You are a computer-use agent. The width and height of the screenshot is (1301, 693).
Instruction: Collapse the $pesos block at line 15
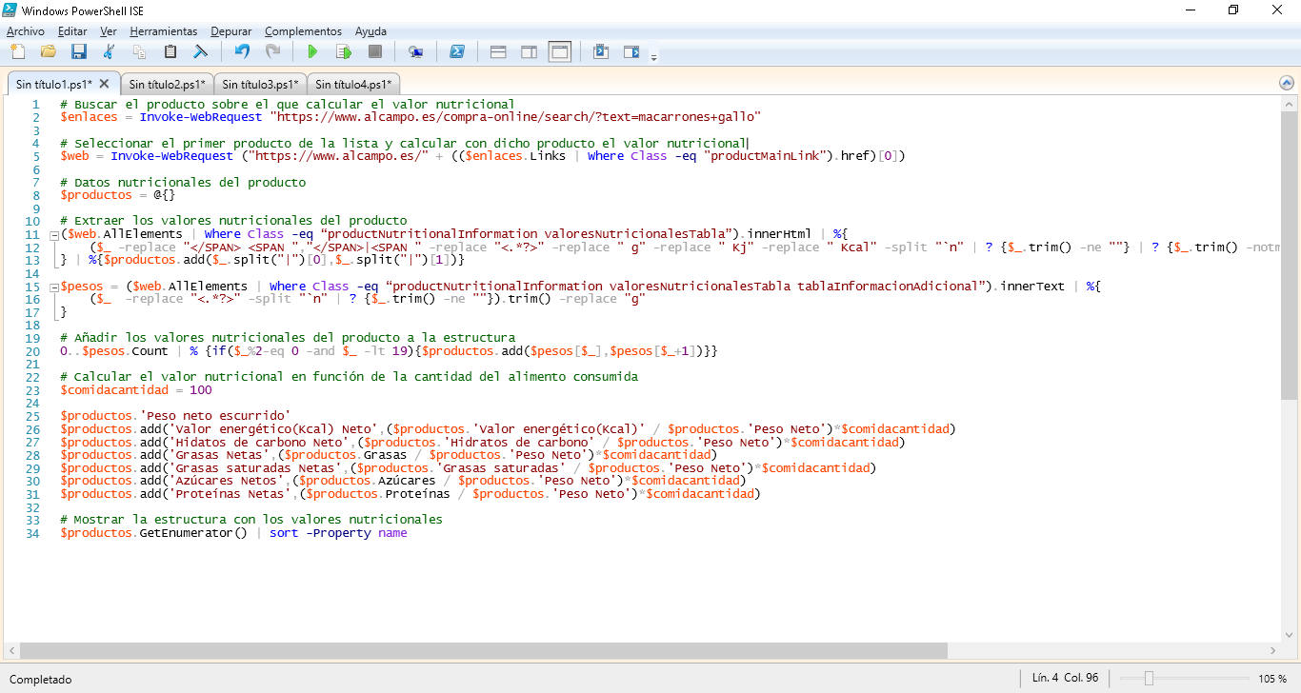[x=53, y=287]
